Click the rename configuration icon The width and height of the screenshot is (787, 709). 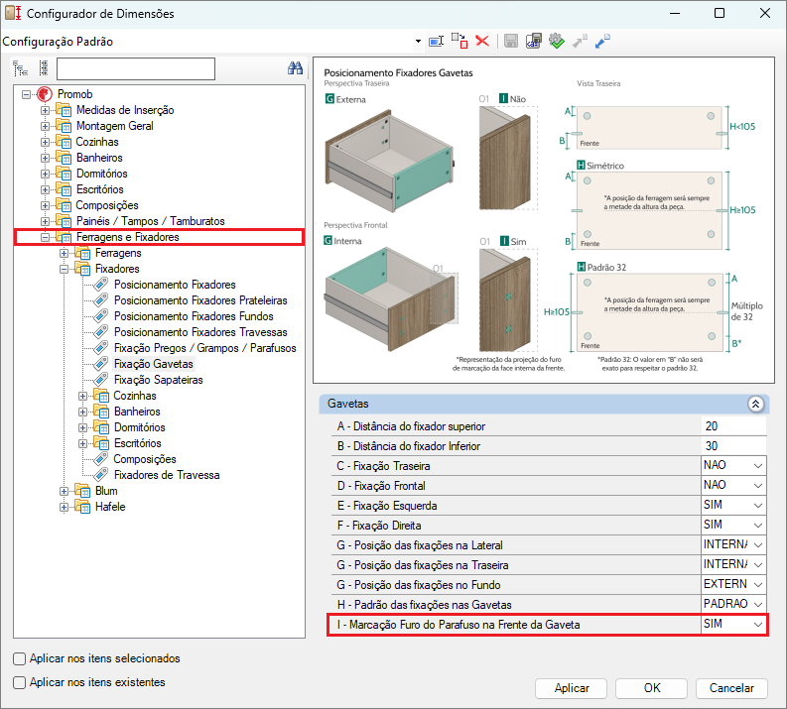pyautogui.click(x=435, y=41)
